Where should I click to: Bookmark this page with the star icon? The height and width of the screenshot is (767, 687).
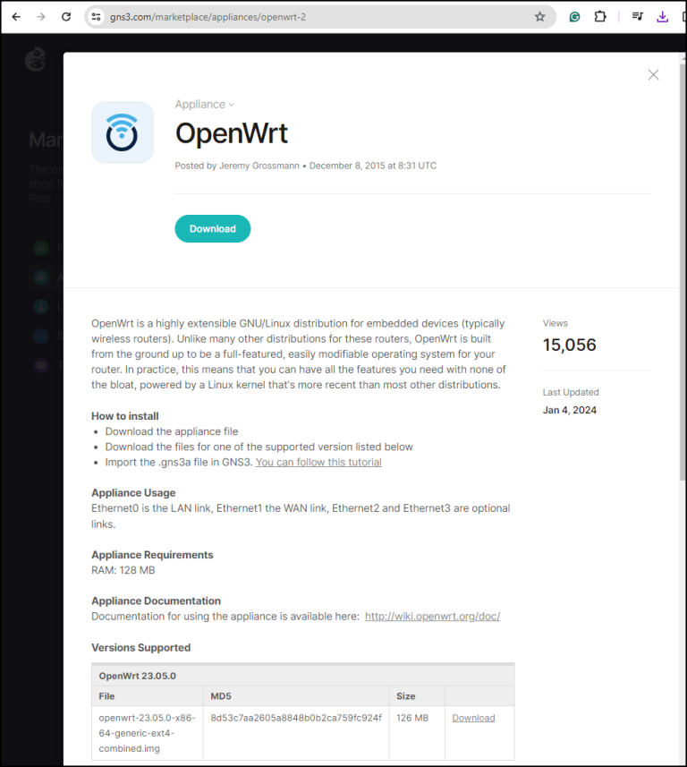pyautogui.click(x=541, y=17)
